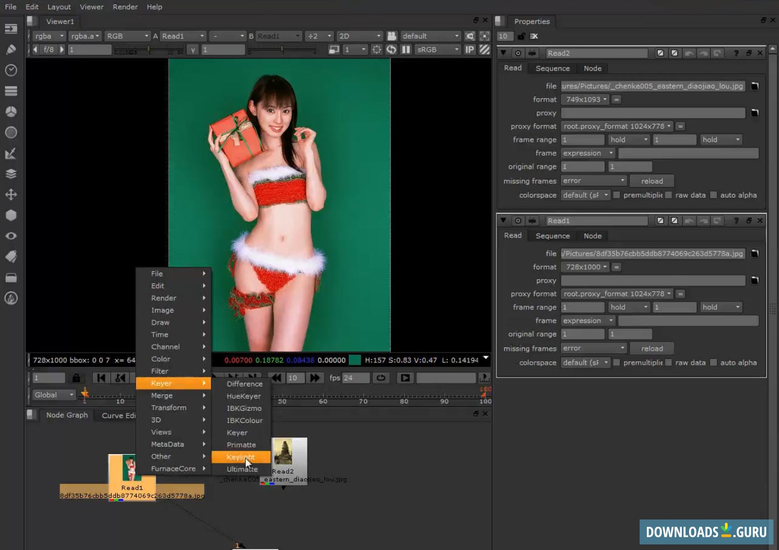Image resolution: width=779 pixels, height=550 pixels.
Task: Open the sRGB viewer colorspace dropdown
Action: click(437, 49)
